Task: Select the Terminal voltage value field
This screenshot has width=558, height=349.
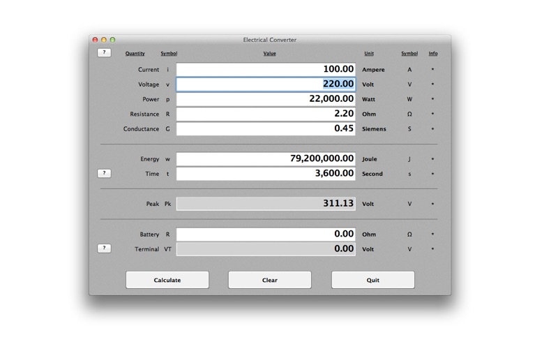Action: pyautogui.click(x=266, y=249)
